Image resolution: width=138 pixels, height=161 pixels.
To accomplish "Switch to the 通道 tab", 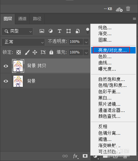I will pos(22,19).
